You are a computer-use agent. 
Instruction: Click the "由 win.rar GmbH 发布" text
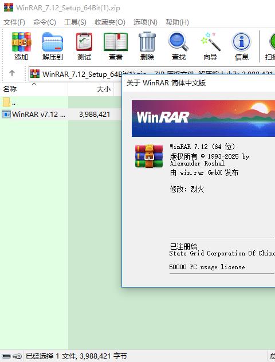pos(204,172)
